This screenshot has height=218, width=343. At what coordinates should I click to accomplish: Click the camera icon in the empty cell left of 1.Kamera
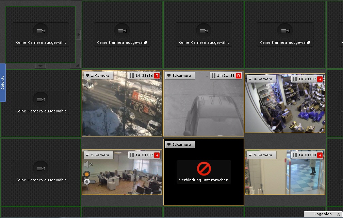pos(41,99)
